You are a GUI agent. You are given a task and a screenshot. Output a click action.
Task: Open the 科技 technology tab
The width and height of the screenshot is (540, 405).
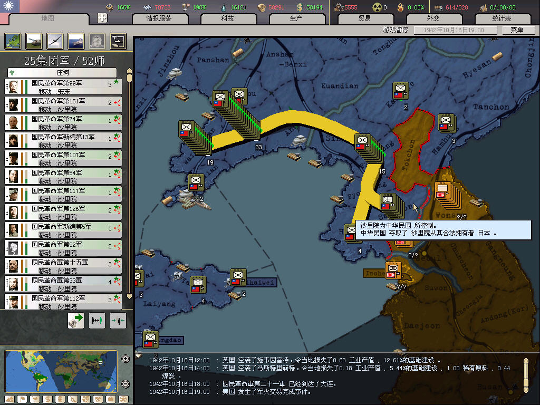pos(228,18)
